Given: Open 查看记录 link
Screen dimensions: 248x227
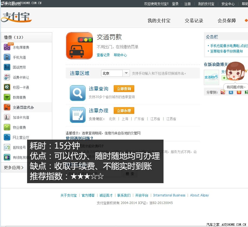Looking at the screenshot, I should pyautogui.click(x=103, y=55).
